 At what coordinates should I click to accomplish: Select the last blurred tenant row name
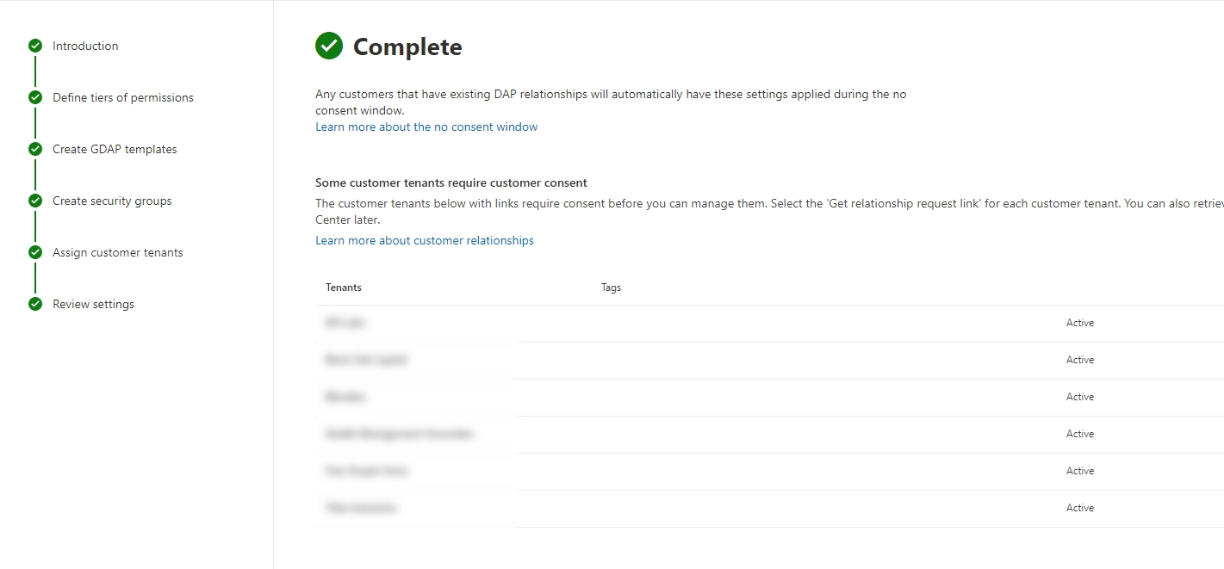pos(361,508)
